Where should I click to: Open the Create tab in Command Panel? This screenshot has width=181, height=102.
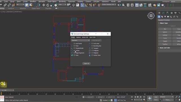coord(159,13)
